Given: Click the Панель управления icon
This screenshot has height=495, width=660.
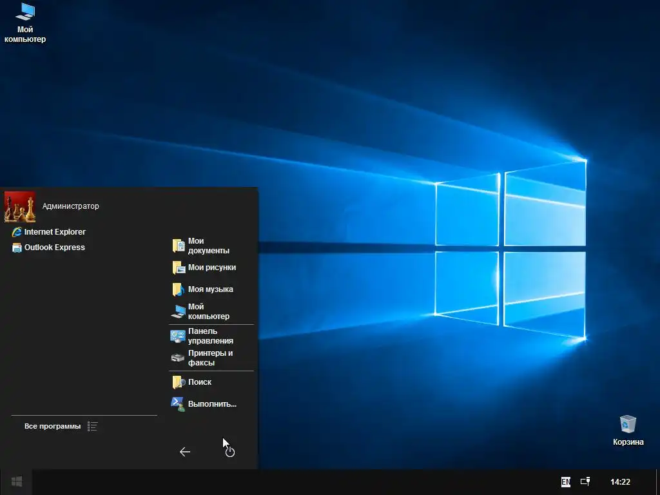Looking at the screenshot, I should point(178,336).
